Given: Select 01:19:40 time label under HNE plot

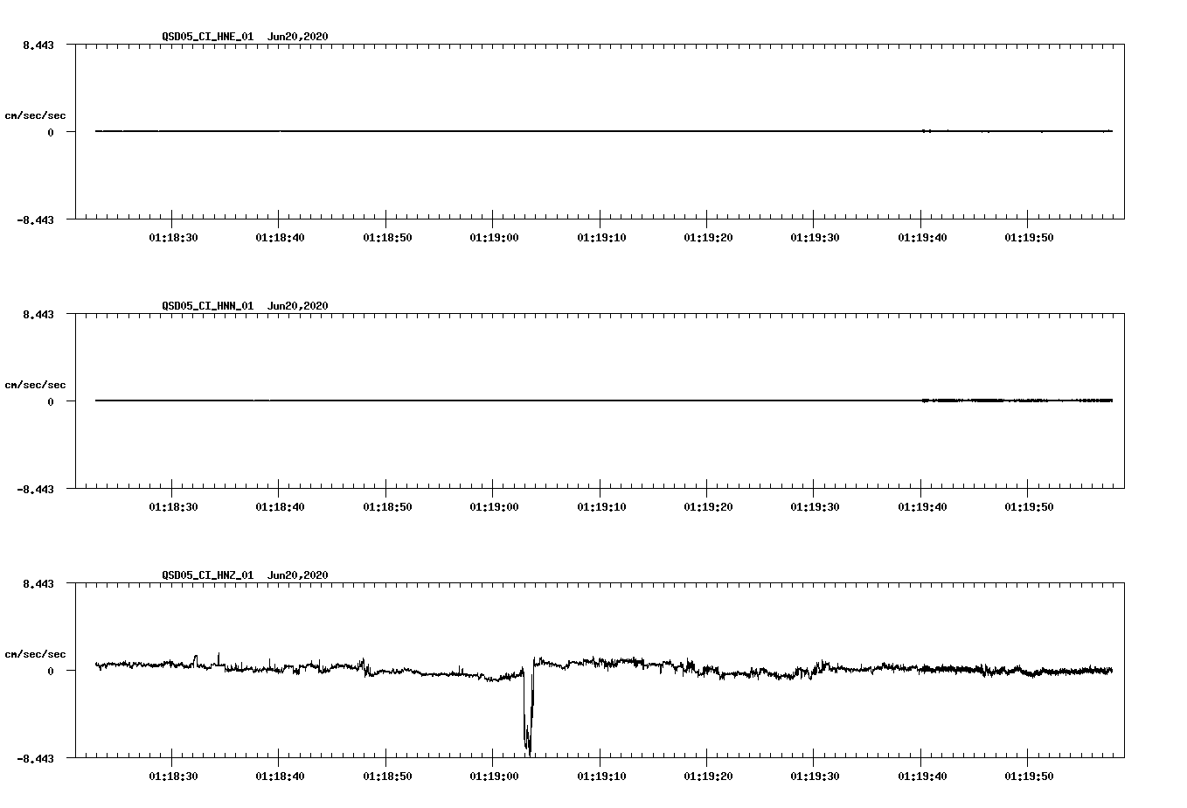Looking at the screenshot, I should [x=922, y=238].
